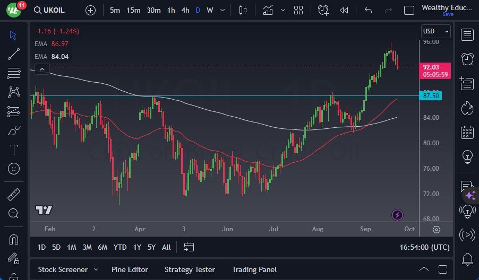Open the Stock Screener tab
Viewport: 479px width, 280px height.
[x=63, y=269]
